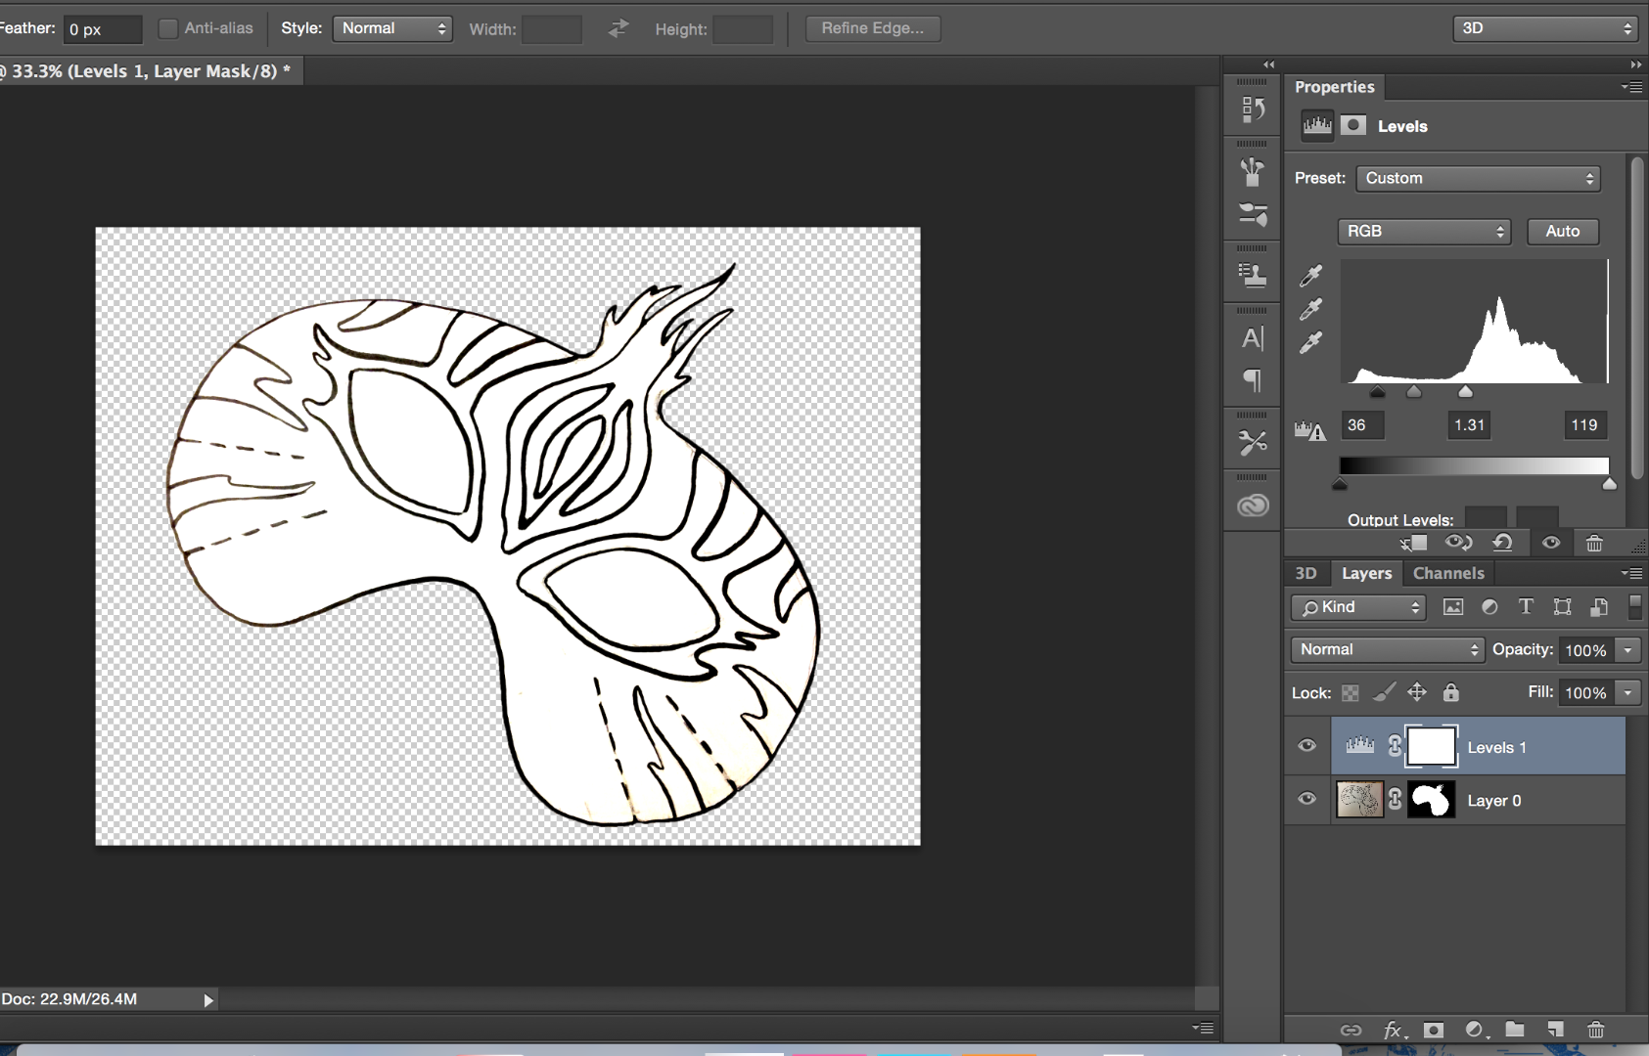Open the layer effects fx menu
This screenshot has width=1649, height=1056.
pyautogui.click(x=1392, y=1030)
